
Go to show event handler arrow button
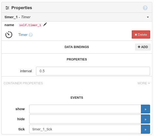pyautogui.click(x=145, y=109)
